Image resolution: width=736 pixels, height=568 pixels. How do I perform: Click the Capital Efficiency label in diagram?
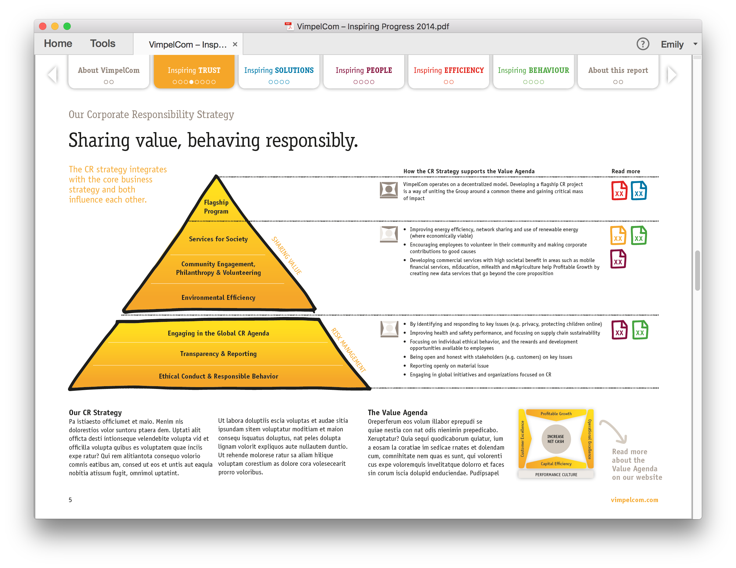[556, 464]
